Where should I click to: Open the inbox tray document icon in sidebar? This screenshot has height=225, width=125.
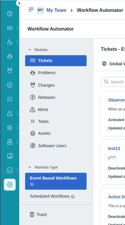(x=10, y=142)
